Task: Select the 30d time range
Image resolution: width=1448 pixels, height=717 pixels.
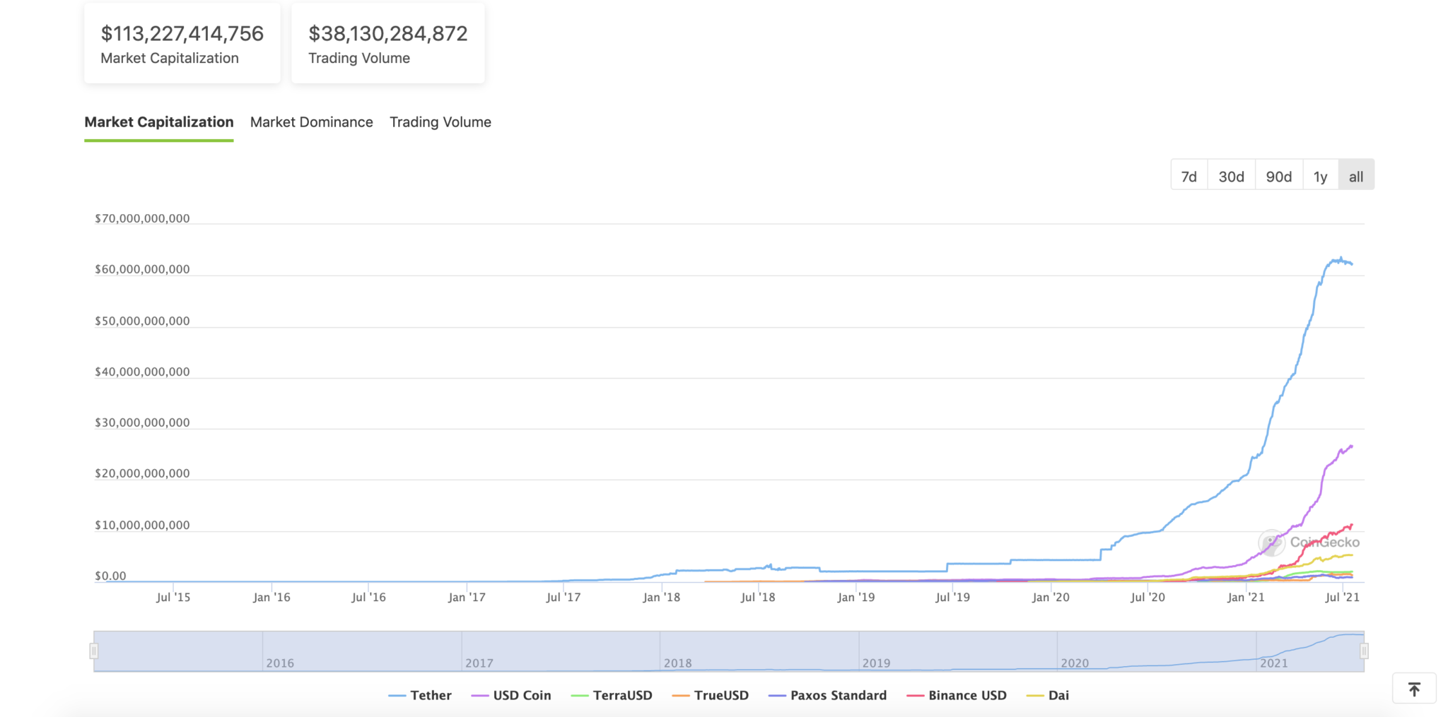Action: [x=1231, y=175]
